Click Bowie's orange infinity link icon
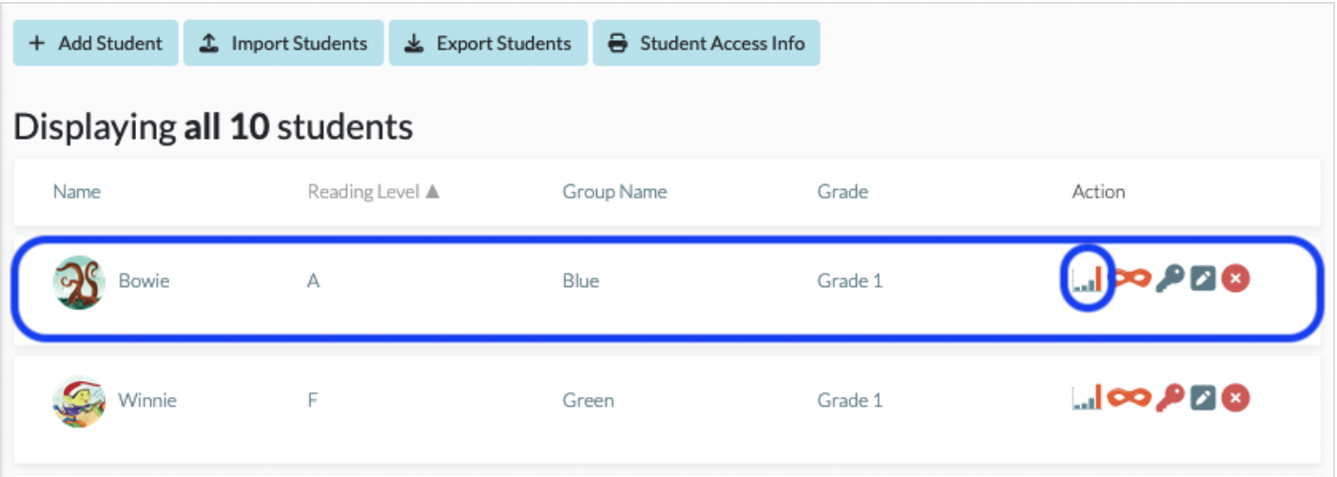The width and height of the screenshot is (1337, 477). click(1133, 279)
